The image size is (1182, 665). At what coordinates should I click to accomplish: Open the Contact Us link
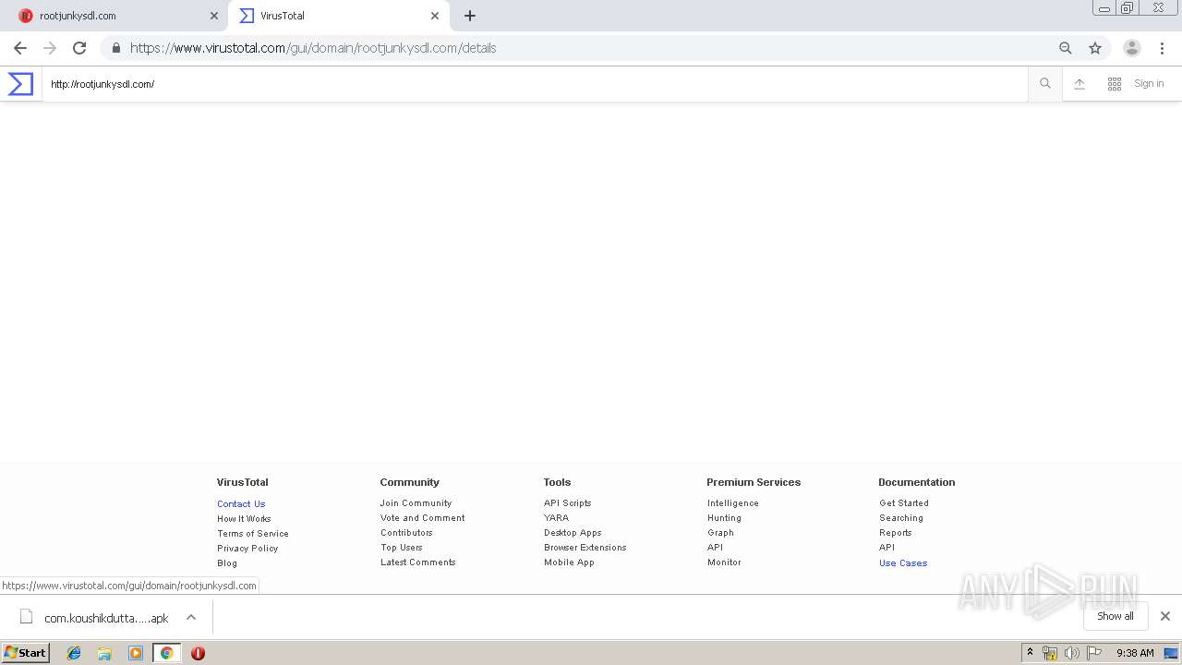241,503
